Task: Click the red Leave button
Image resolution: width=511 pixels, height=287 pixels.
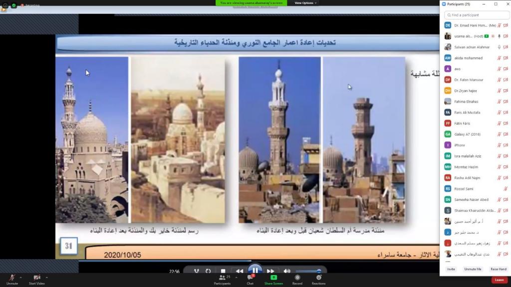Action: click(499, 280)
